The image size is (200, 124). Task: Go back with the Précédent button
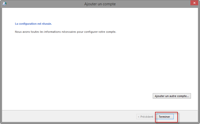click(x=146, y=117)
